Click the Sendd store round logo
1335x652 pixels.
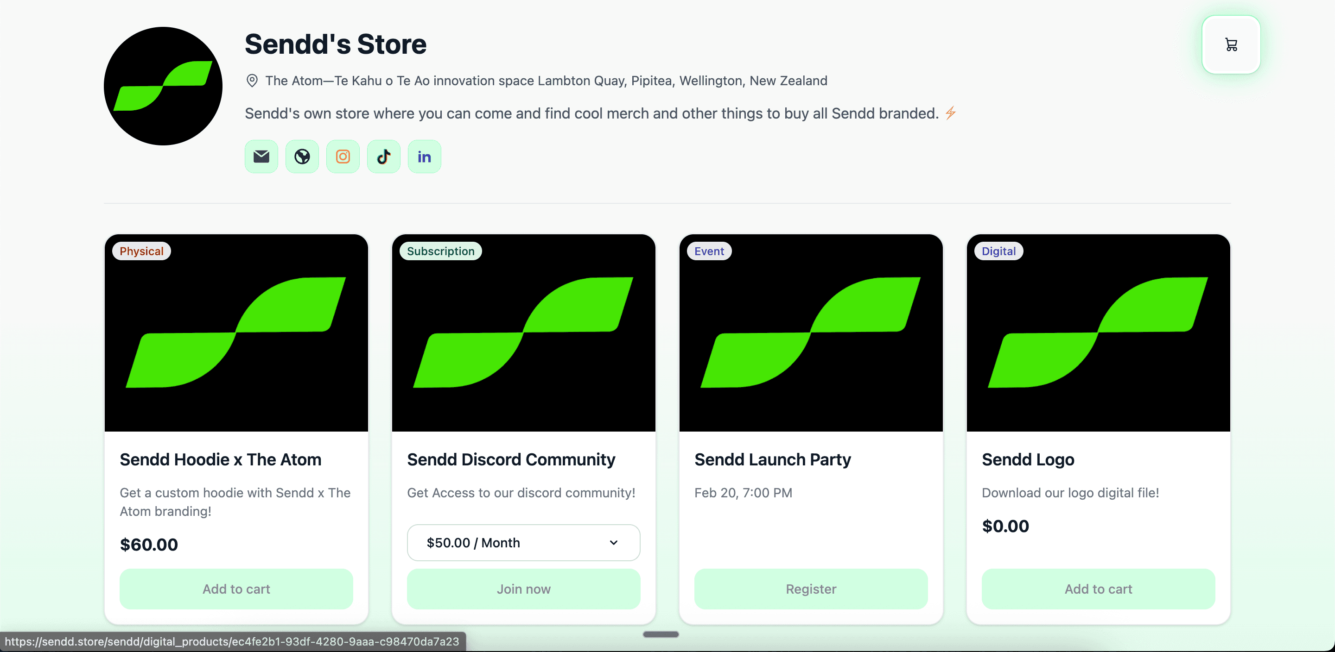(163, 86)
